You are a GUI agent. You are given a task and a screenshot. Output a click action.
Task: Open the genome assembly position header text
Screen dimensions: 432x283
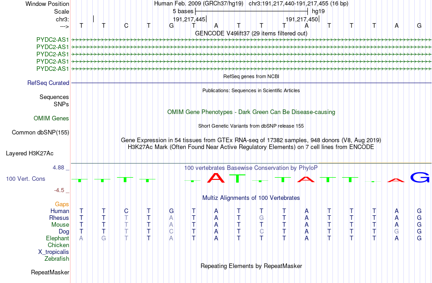(251, 4)
